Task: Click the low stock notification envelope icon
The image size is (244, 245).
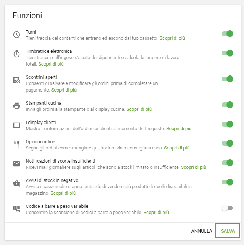Action: point(16,164)
